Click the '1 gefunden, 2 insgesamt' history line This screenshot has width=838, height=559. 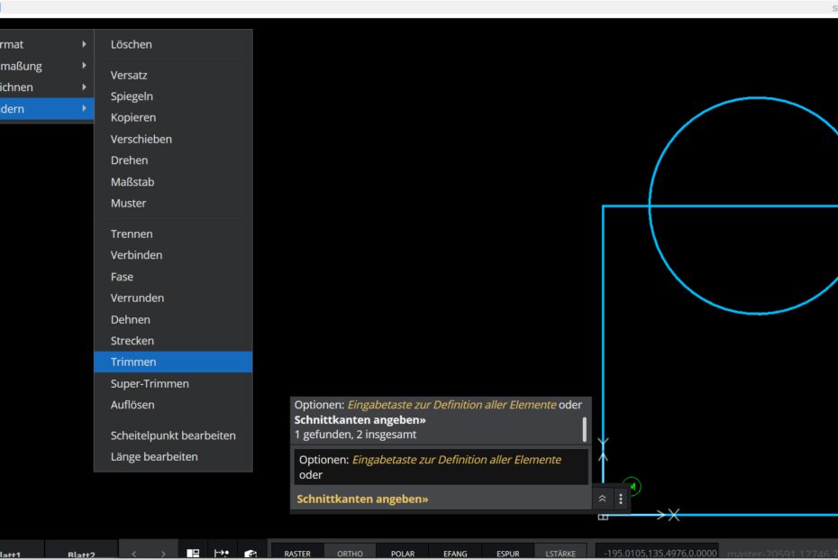point(355,435)
